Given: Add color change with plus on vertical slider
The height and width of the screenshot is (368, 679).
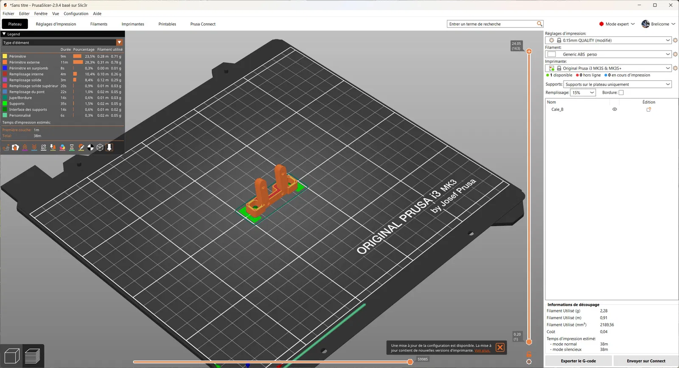Looking at the screenshot, I should [529, 51].
